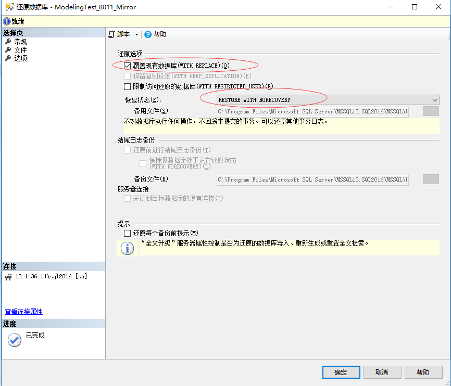Uncheck 覆盖现有数据库(WITH REPLACE)
451x386 pixels.
point(127,65)
